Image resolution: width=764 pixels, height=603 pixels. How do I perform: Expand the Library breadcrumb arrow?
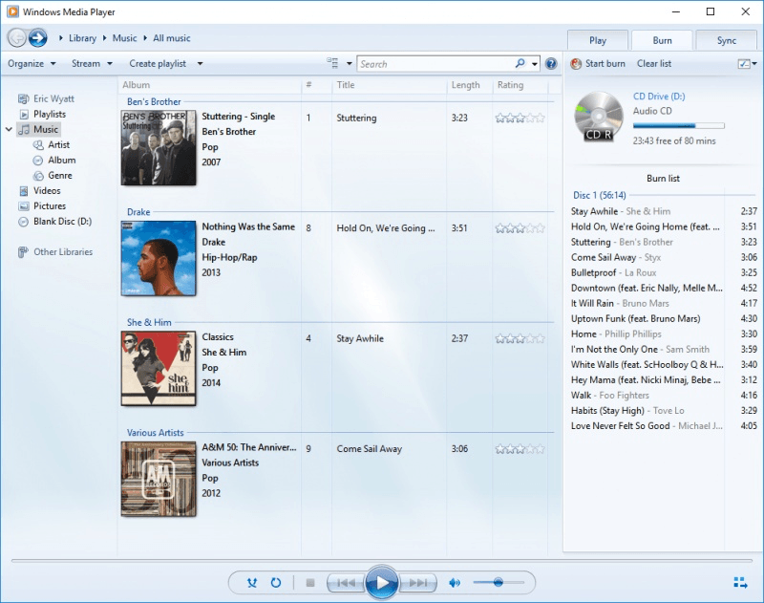61,38
